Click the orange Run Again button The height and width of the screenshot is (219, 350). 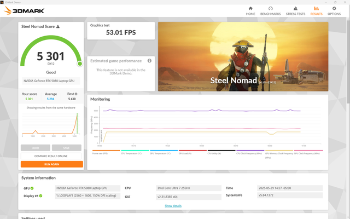click(52, 164)
